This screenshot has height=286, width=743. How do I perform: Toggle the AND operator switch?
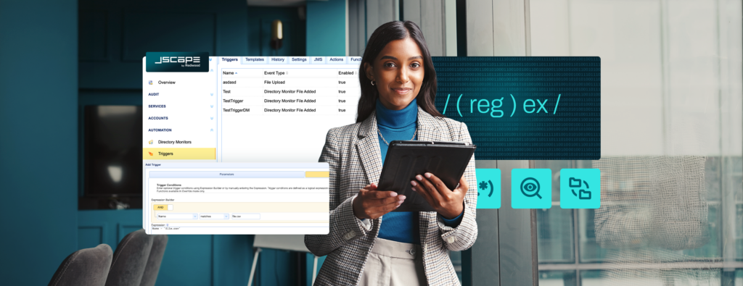(x=163, y=207)
